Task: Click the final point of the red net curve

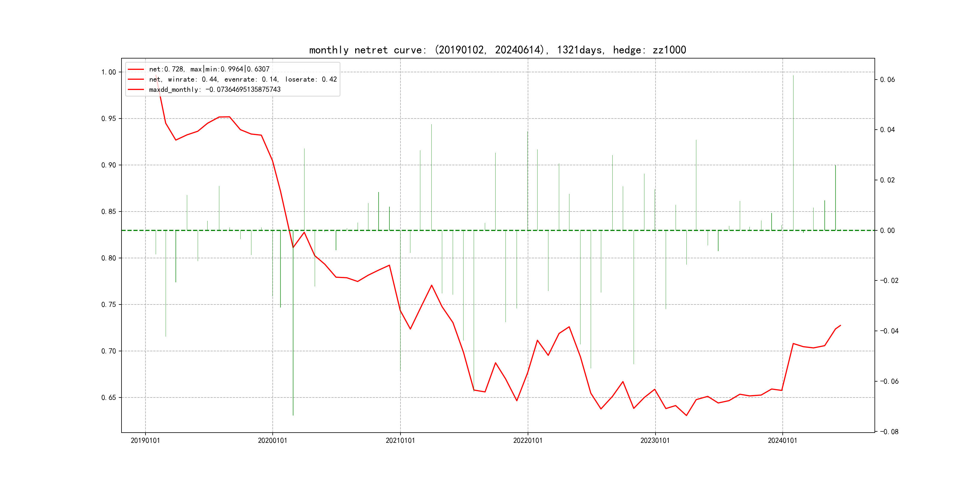Action: 840,325
